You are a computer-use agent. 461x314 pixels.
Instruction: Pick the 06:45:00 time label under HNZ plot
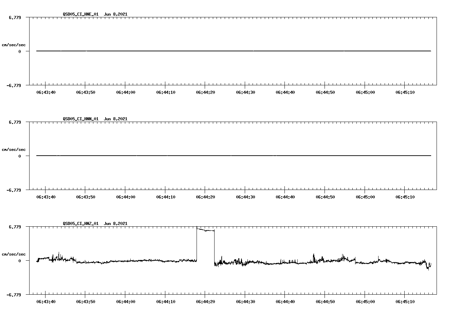[365, 302]
